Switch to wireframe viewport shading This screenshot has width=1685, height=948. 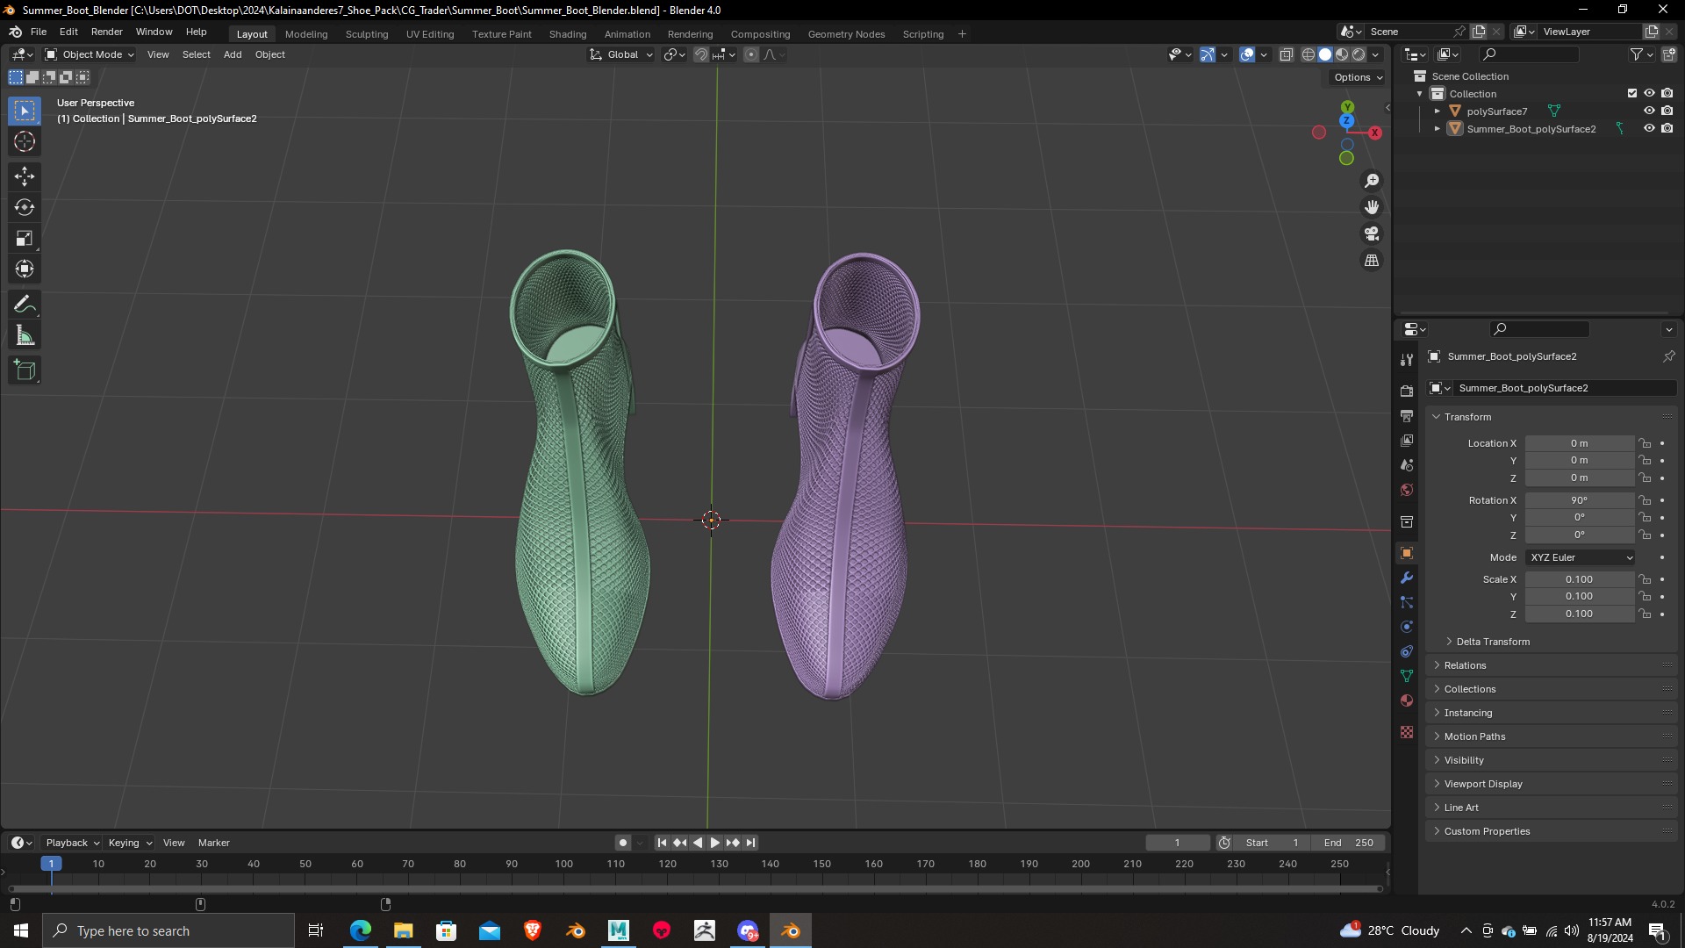[x=1308, y=54]
